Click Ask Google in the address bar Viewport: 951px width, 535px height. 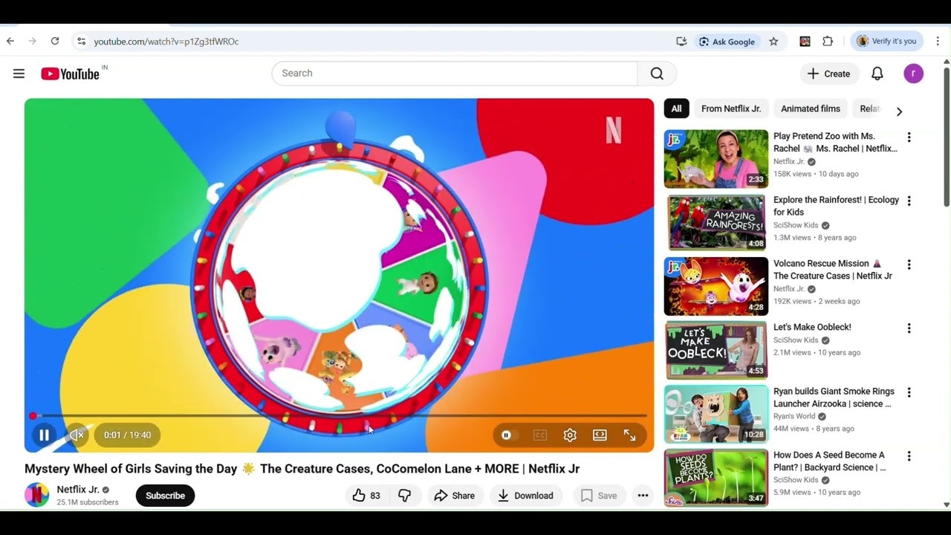click(727, 42)
